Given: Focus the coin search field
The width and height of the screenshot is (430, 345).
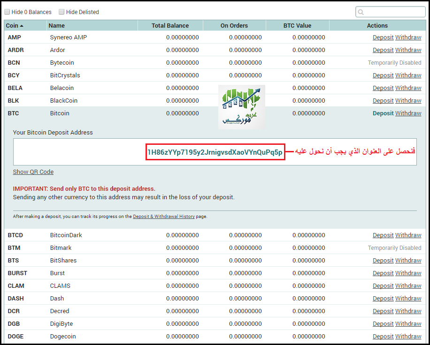Looking at the screenshot, I should [x=390, y=12].
